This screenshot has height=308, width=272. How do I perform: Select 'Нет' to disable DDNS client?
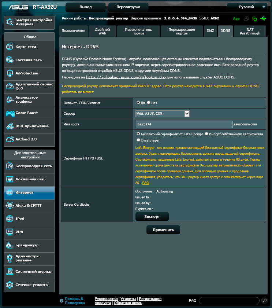pyautogui.click(x=149, y=103)
